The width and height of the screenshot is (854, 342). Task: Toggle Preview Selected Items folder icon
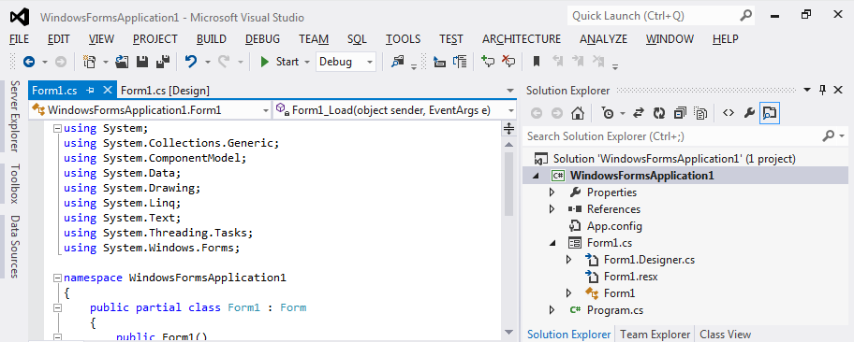coord(770,113)
